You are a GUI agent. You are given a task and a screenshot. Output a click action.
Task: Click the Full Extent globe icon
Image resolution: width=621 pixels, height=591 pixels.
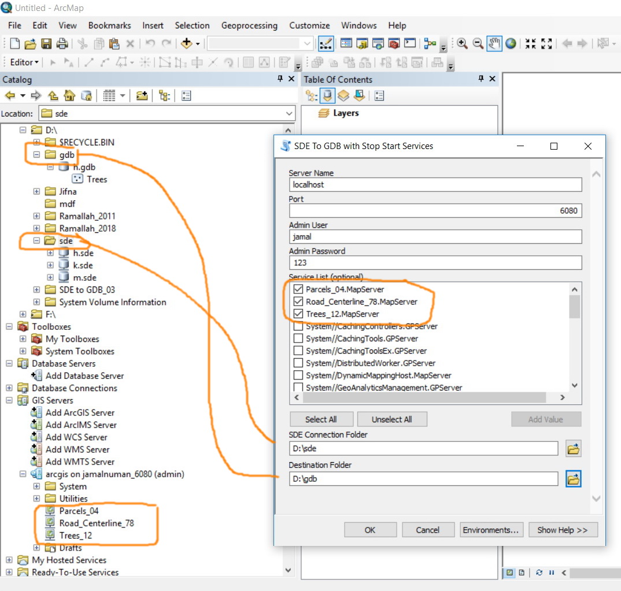pyautogui.click(x=511, y=43)
